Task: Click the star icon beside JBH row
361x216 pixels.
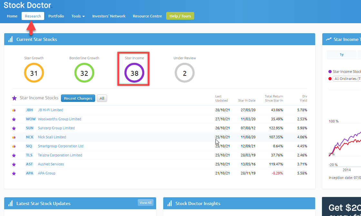Action: click(14, 110)
